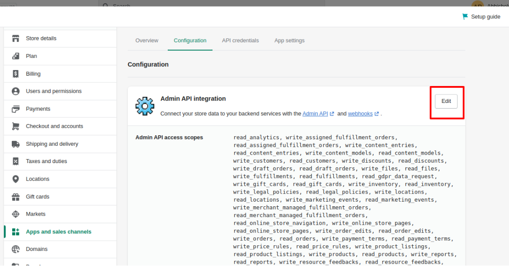509x266 pixels.
Task: Open the App settings tab
Action: [289, 40]
